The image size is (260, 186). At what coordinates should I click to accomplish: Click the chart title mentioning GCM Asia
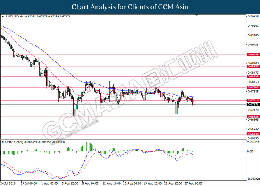[x=130, y=7]
